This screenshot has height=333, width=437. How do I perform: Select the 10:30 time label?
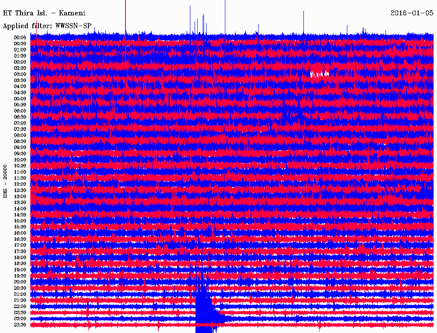coord(20,166)
